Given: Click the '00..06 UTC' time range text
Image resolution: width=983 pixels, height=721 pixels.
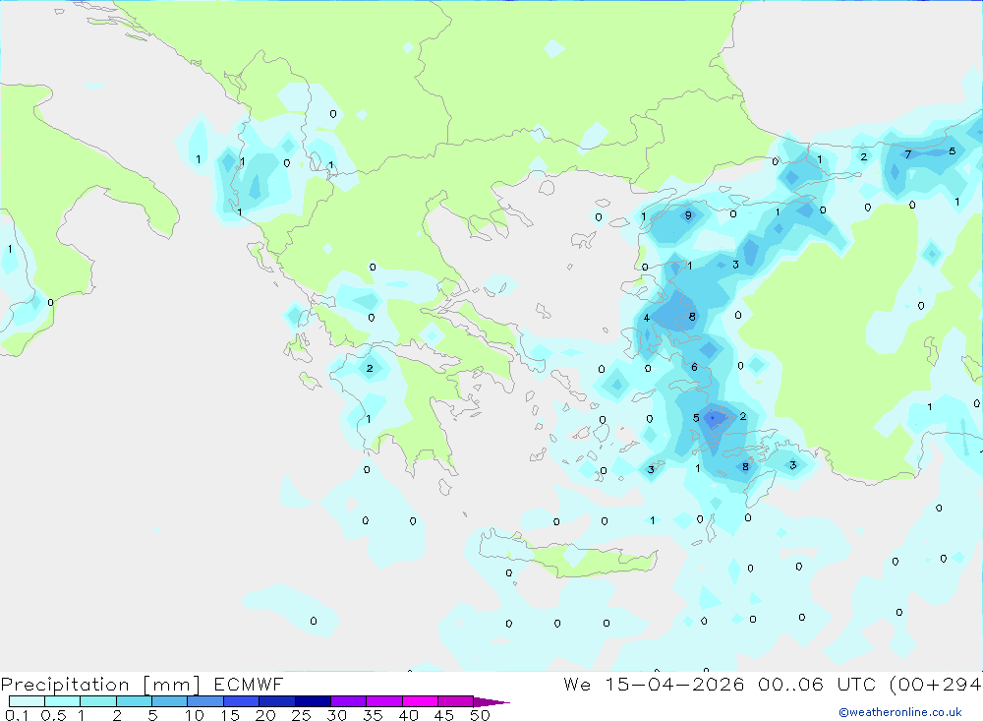Looking at the screenshot, I should click(816, 685).
